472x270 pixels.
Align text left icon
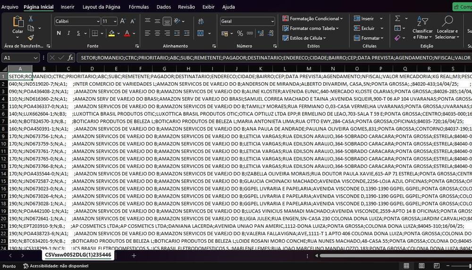tap(147, 33)
